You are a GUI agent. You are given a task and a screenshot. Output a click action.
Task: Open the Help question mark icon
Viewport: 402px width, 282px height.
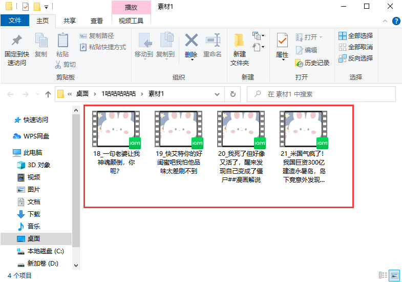396,21
